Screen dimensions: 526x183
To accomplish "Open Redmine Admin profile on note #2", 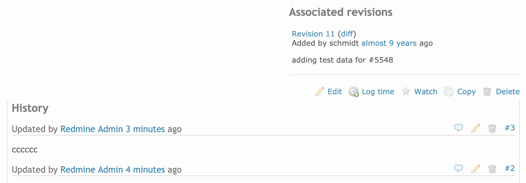I will [92, 170].
